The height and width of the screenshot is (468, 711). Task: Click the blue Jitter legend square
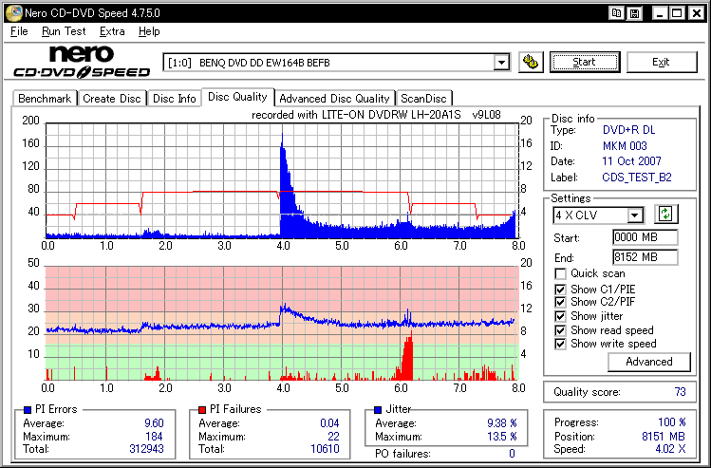(377, 410)
